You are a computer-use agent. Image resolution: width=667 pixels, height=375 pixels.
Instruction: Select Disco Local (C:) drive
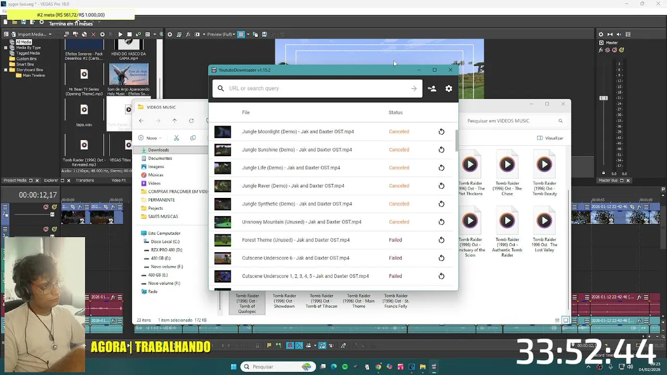tap(165, 242)
